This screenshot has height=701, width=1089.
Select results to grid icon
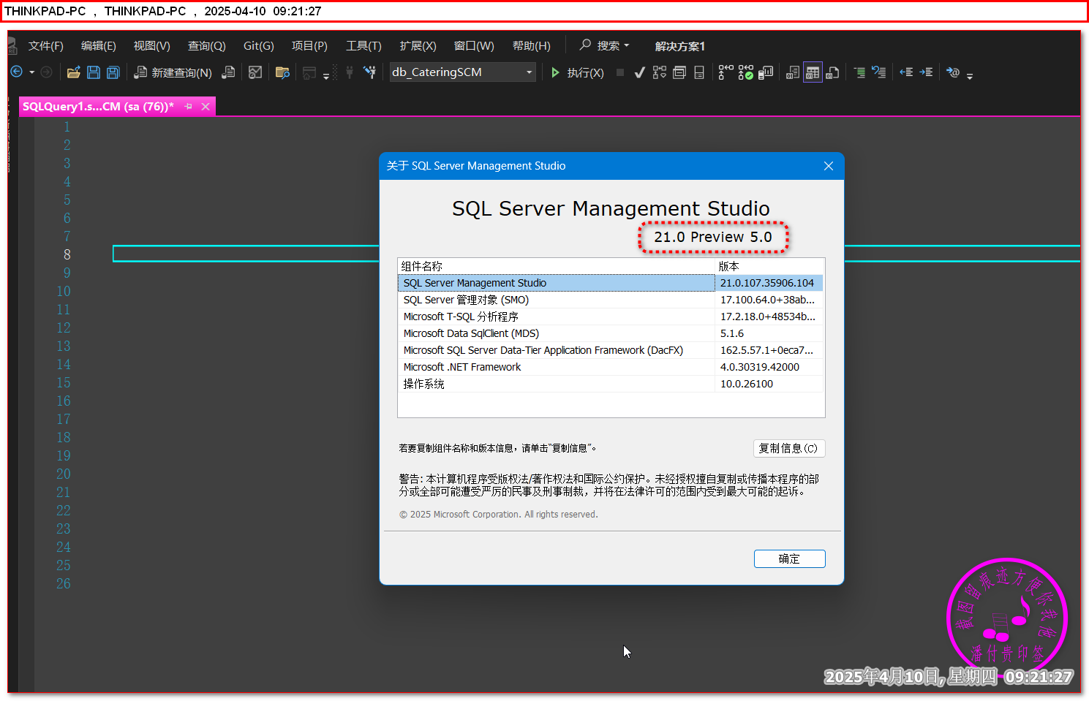(813, 72)
